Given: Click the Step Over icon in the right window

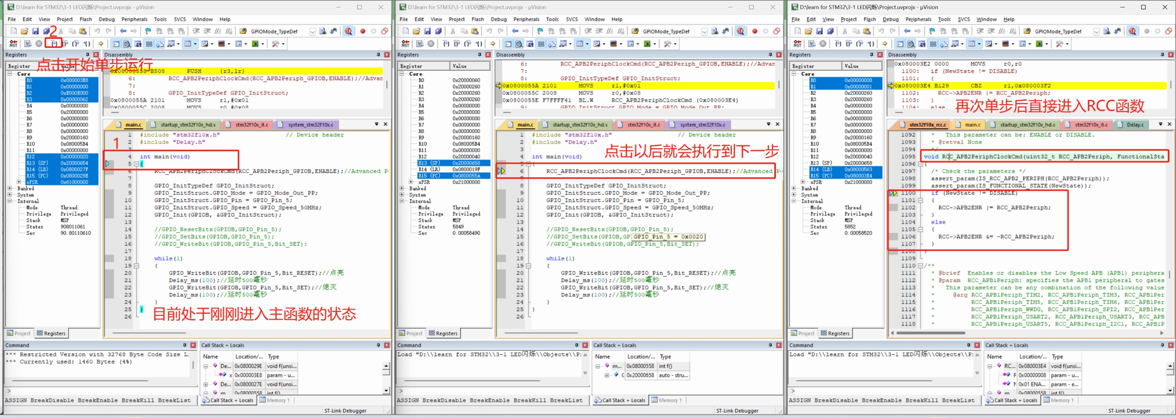Looking at the screenshot, I should click(849, 44).
